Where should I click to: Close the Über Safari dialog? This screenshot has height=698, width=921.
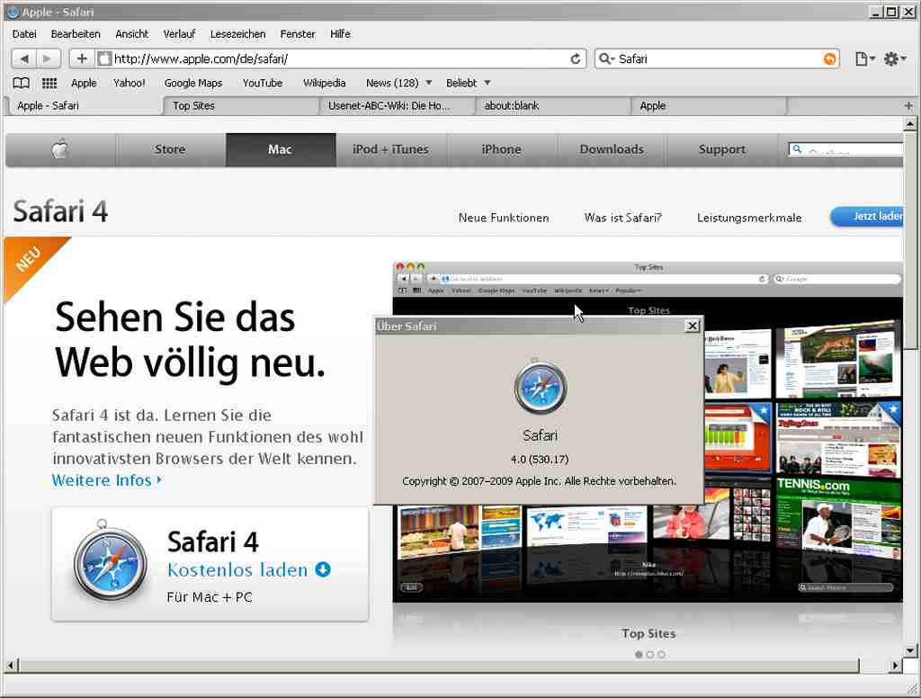(x=692, y=326)
